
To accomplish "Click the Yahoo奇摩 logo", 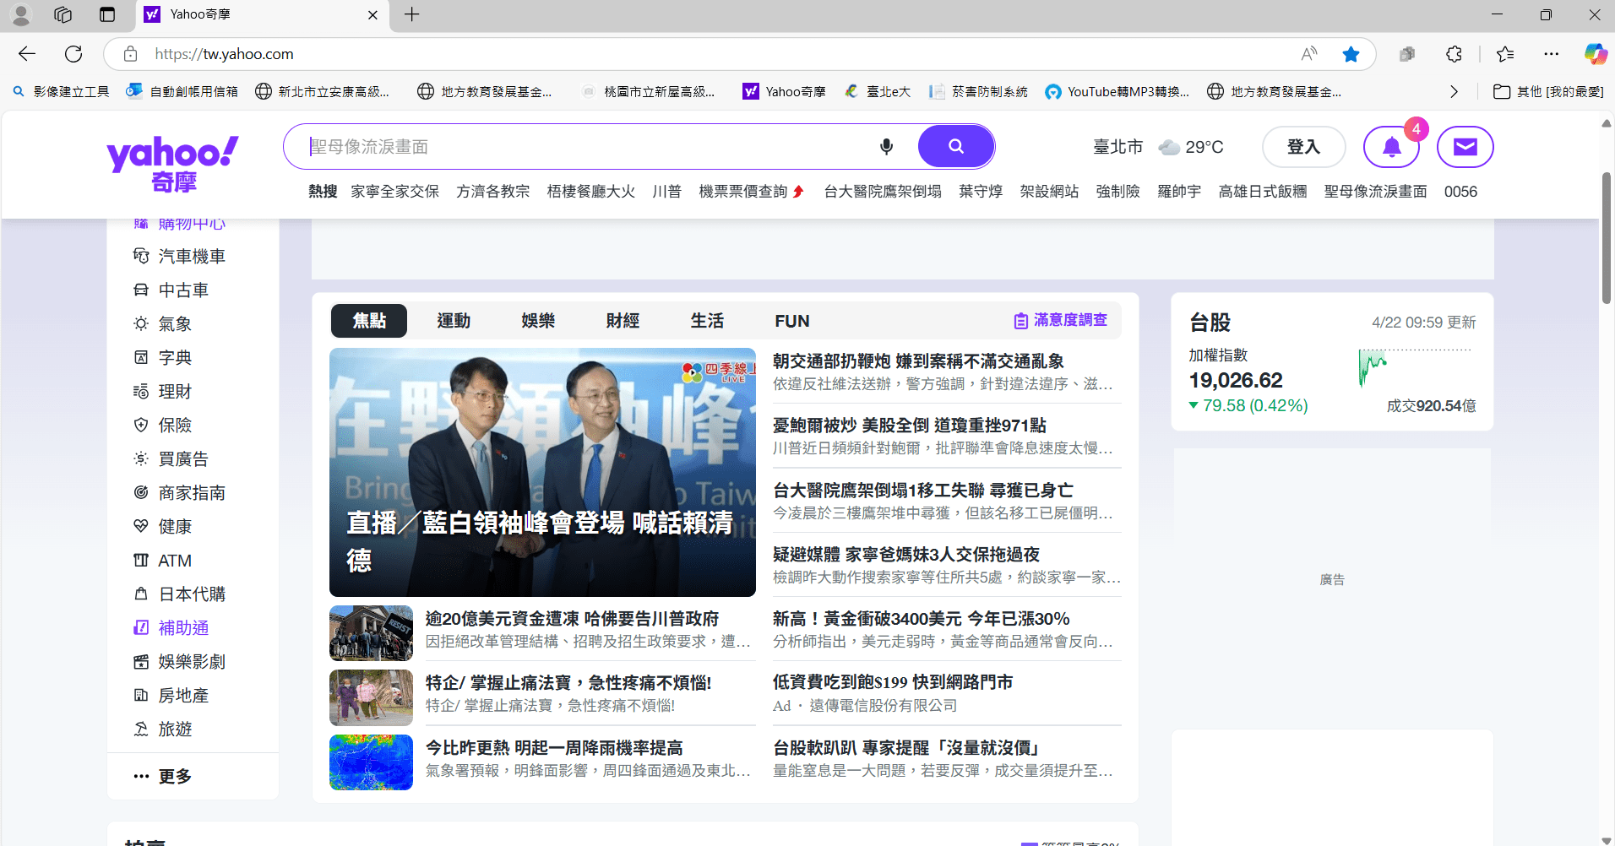I will click(x=172, y=164).
